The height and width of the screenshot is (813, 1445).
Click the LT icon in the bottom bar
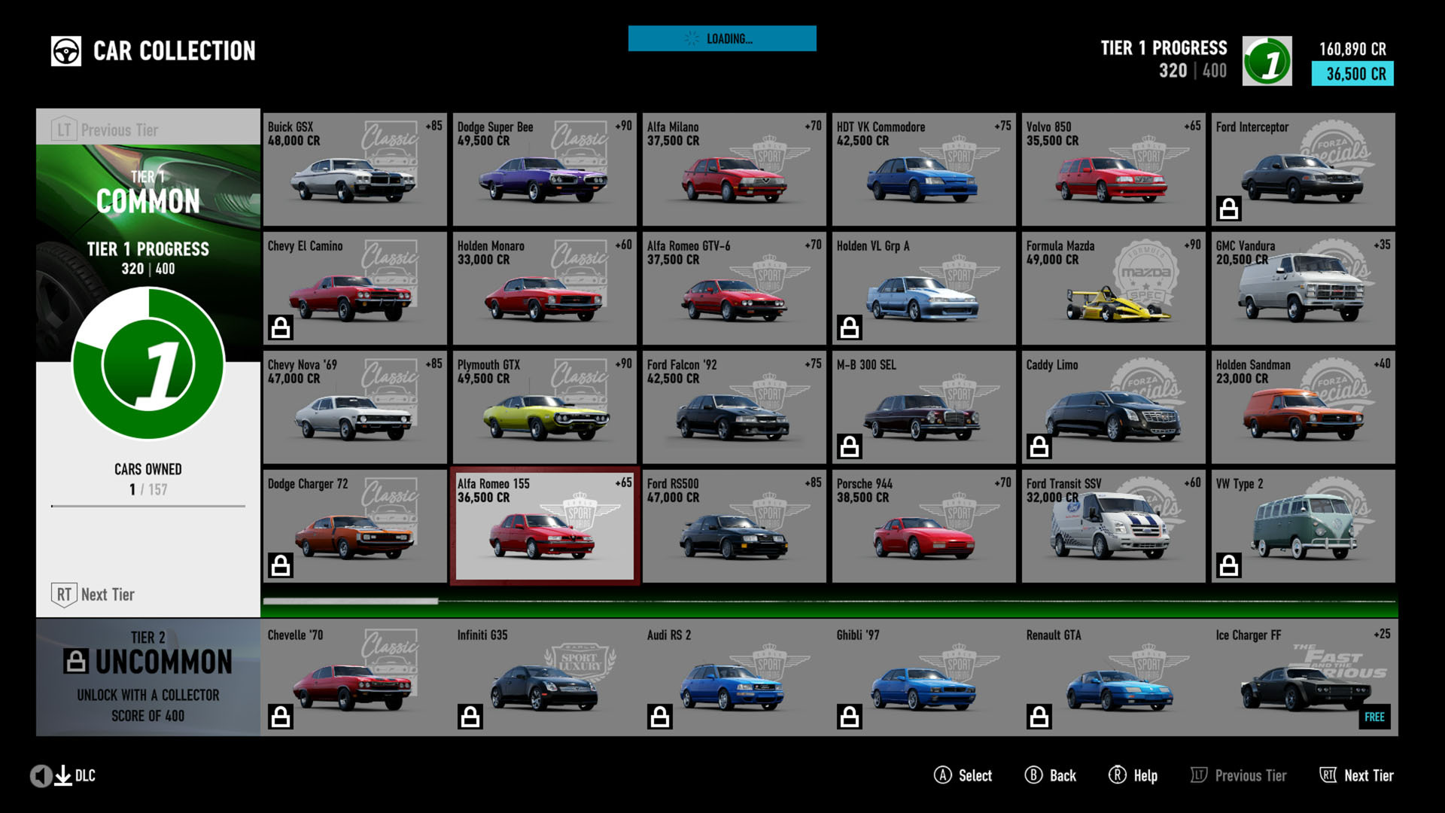(1199, 775)
